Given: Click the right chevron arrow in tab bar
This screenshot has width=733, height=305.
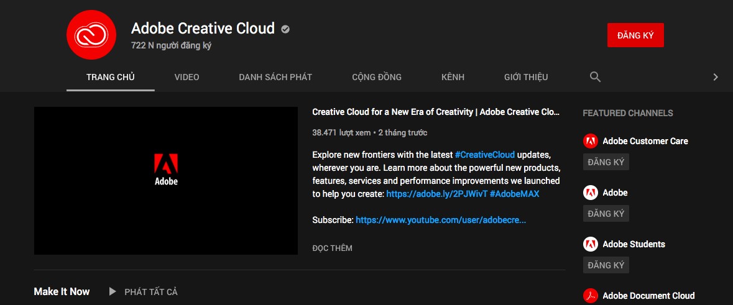Looking at the screenshot, I should 715,77.
